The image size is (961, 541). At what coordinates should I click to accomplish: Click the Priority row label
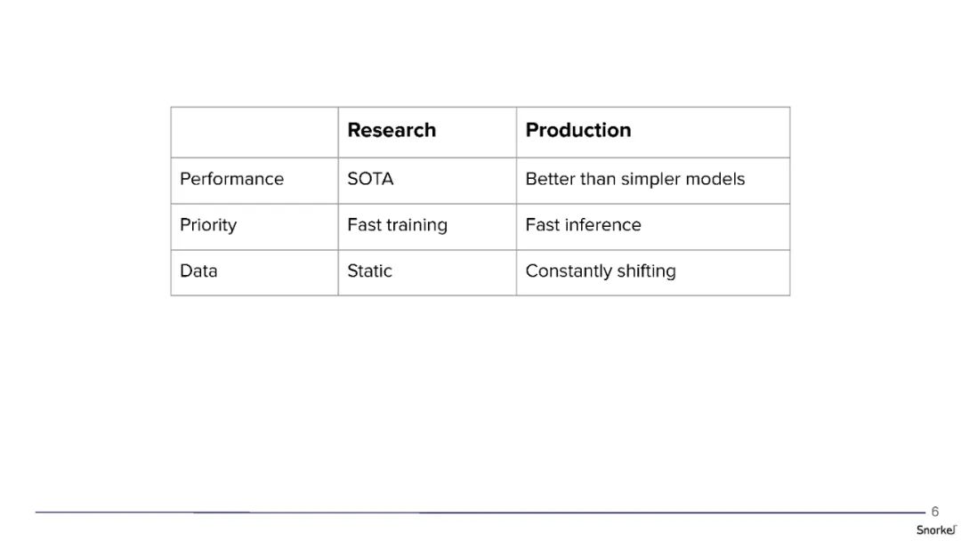pos(208,225)
